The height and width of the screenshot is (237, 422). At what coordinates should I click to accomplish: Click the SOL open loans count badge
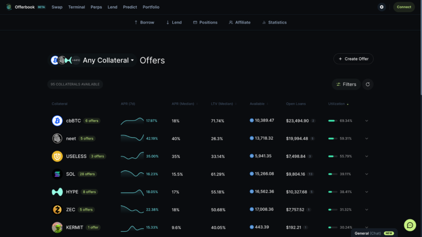311,174
